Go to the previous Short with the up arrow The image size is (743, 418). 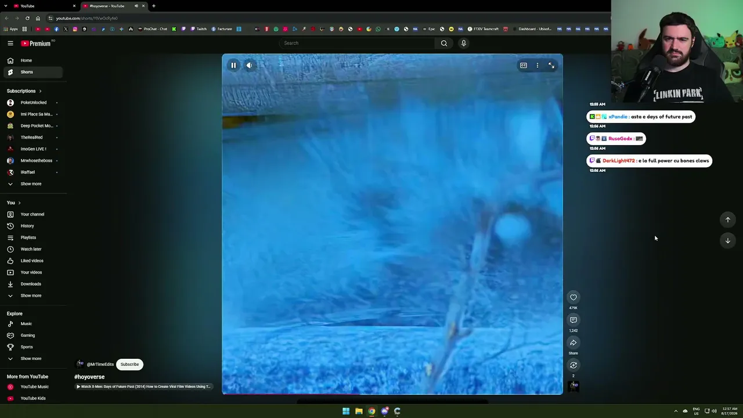pyautogui.click(x=728, y=219)
